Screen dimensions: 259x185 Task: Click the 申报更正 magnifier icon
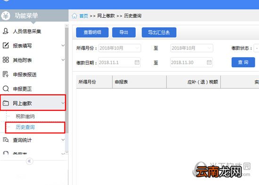tap(6, 88)
